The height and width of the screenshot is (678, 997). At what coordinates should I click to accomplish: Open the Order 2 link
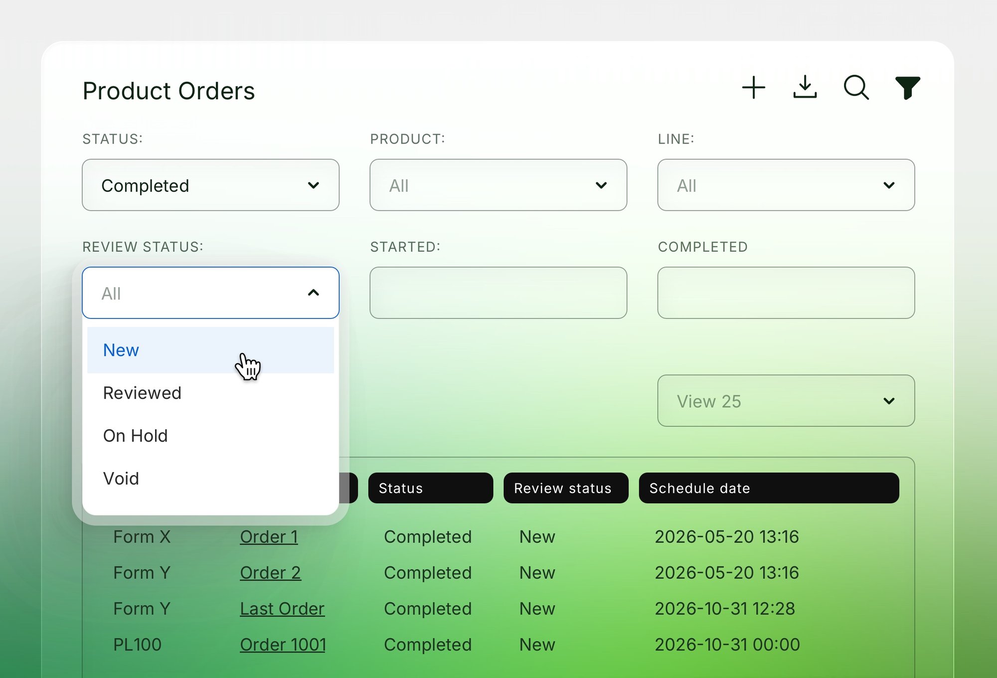pos(270,573)
